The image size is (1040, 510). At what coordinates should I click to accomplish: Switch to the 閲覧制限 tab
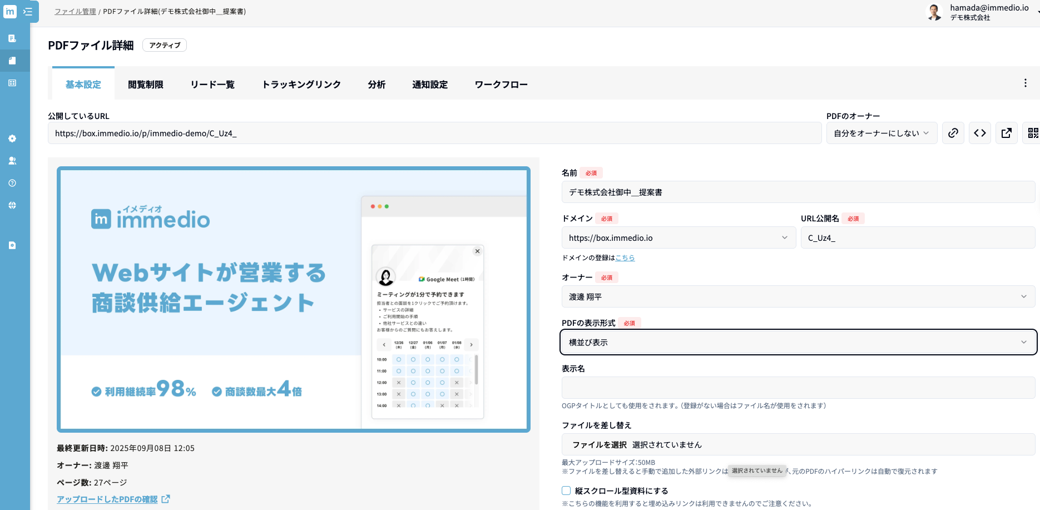145,85
